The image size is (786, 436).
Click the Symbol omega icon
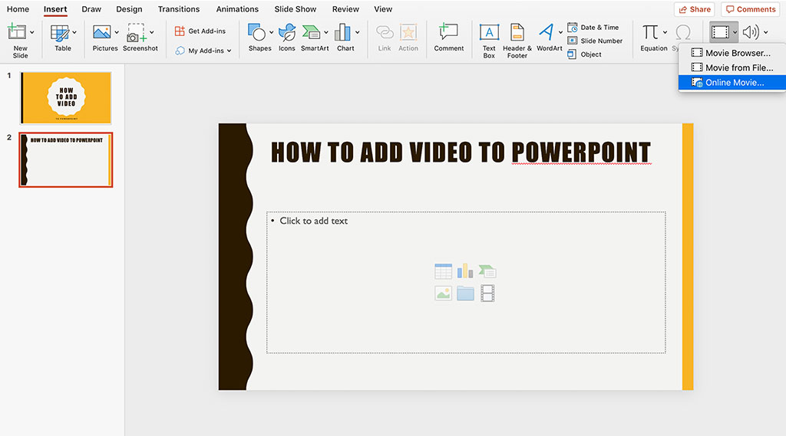[x=682, y=32]
